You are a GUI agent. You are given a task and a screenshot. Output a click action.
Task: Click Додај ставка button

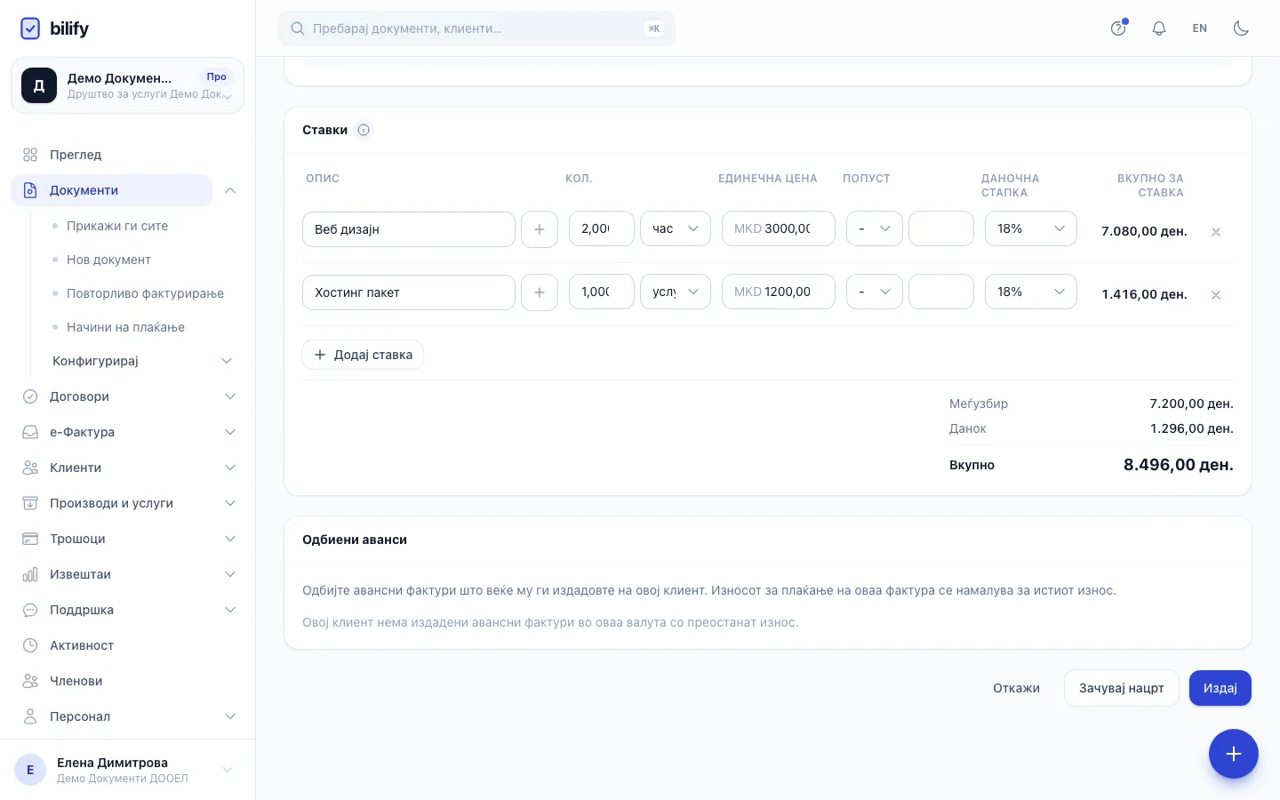[363, 355]
